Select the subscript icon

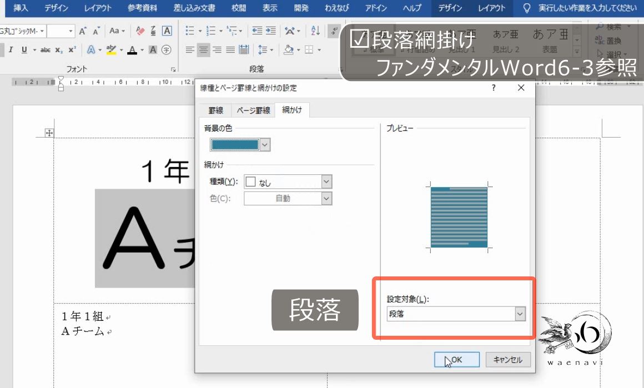coord(59,51)
